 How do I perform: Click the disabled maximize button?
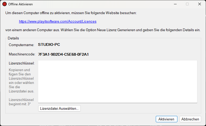(x=187, y=4)
